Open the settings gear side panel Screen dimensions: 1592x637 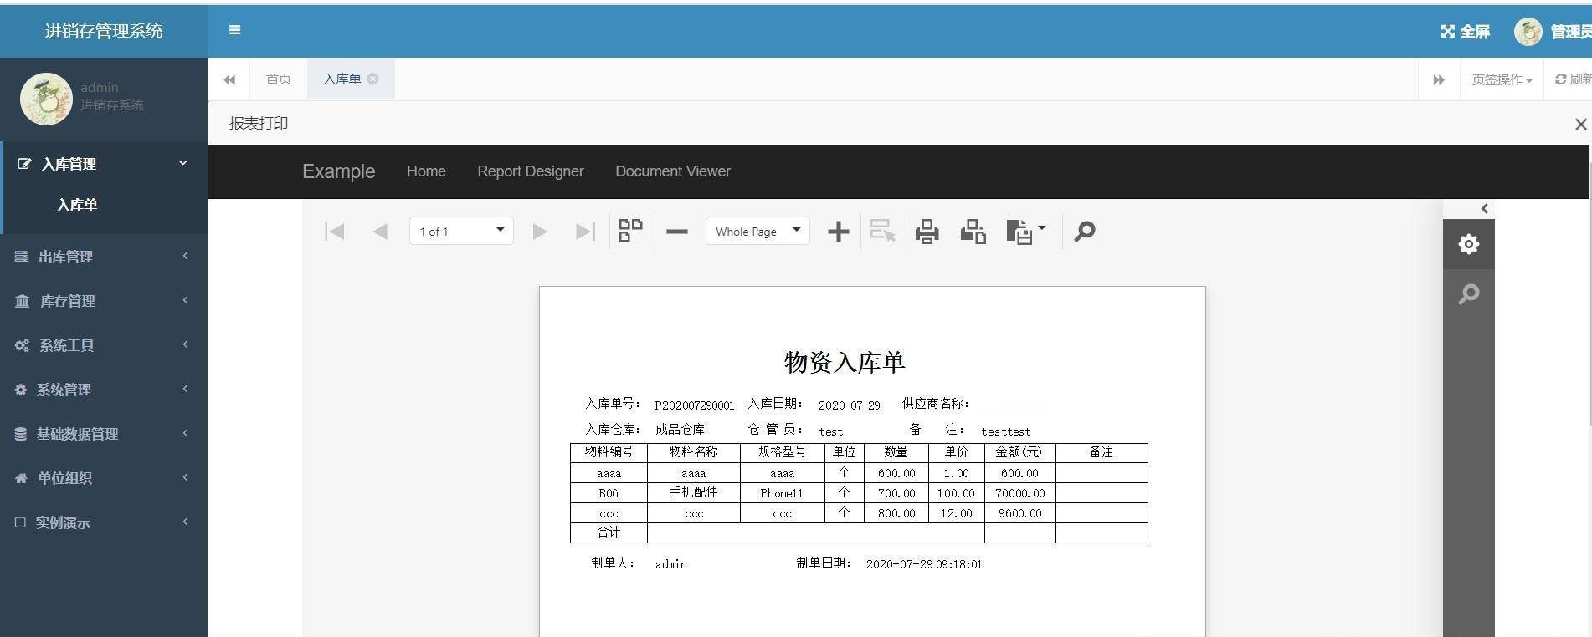1468,244
